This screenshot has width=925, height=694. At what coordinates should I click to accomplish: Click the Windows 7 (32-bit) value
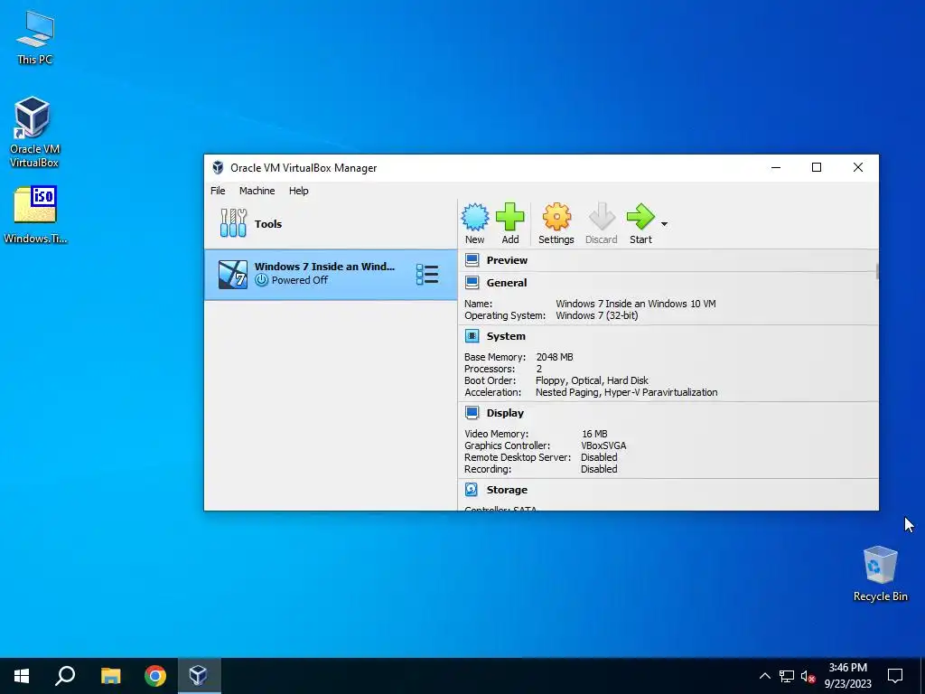(x=596, y=315)
